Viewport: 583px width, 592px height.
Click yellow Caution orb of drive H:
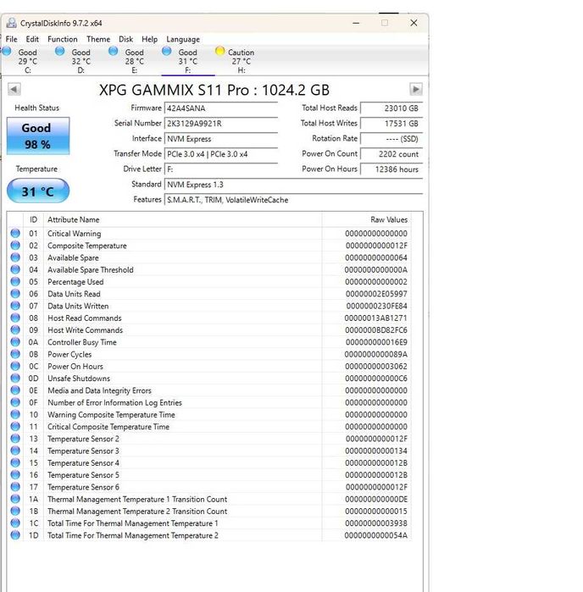[219, 52]
